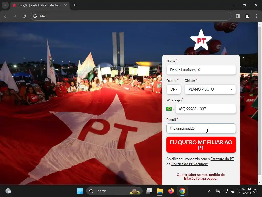Click the page scrollbar down arrow
The image size is (262, 197).
click(260, 182)
